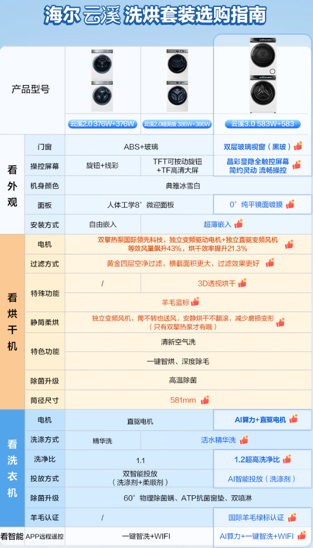Click the AI智能投放(洗涤剂) cell

coord(262,479)
